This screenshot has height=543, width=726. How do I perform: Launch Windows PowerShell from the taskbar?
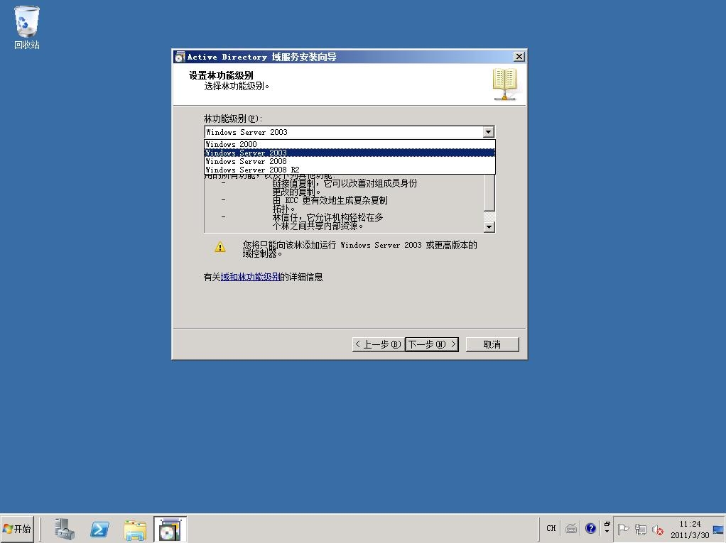pos(99,529)
